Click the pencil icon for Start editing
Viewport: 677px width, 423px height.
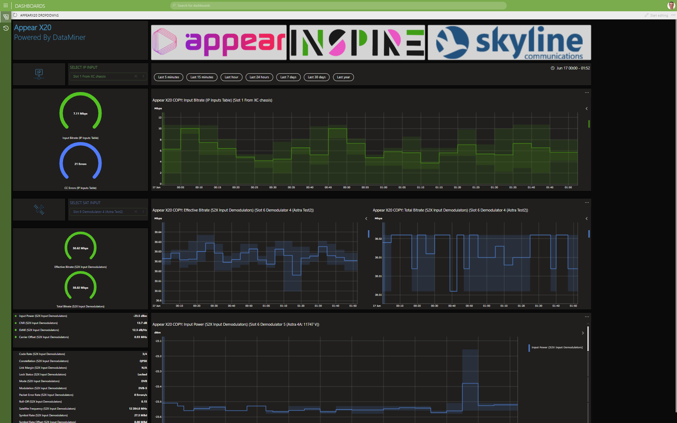coord(646,15)
